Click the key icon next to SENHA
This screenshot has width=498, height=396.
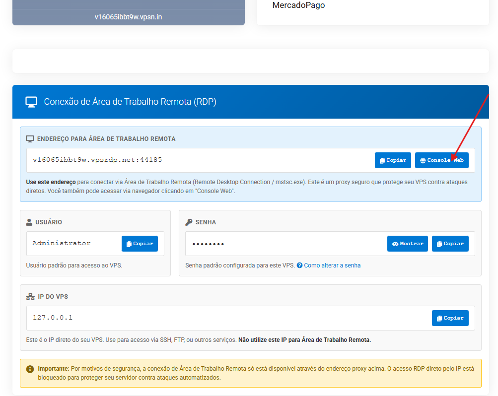(189, 222)
